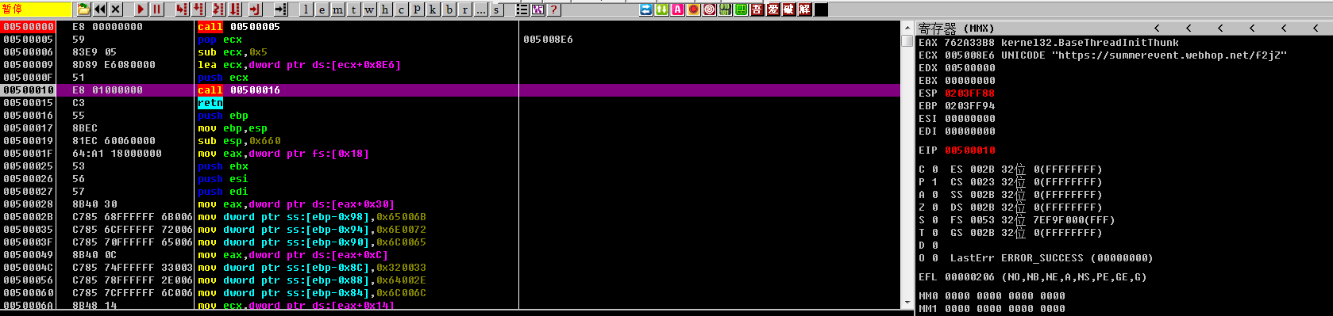Execute till return via red arrow icon
This screenshot has width=1333, height=316.
255,10
